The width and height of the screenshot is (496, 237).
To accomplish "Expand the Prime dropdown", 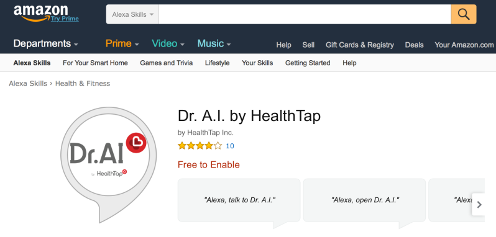I will click(x=122, y=43).
